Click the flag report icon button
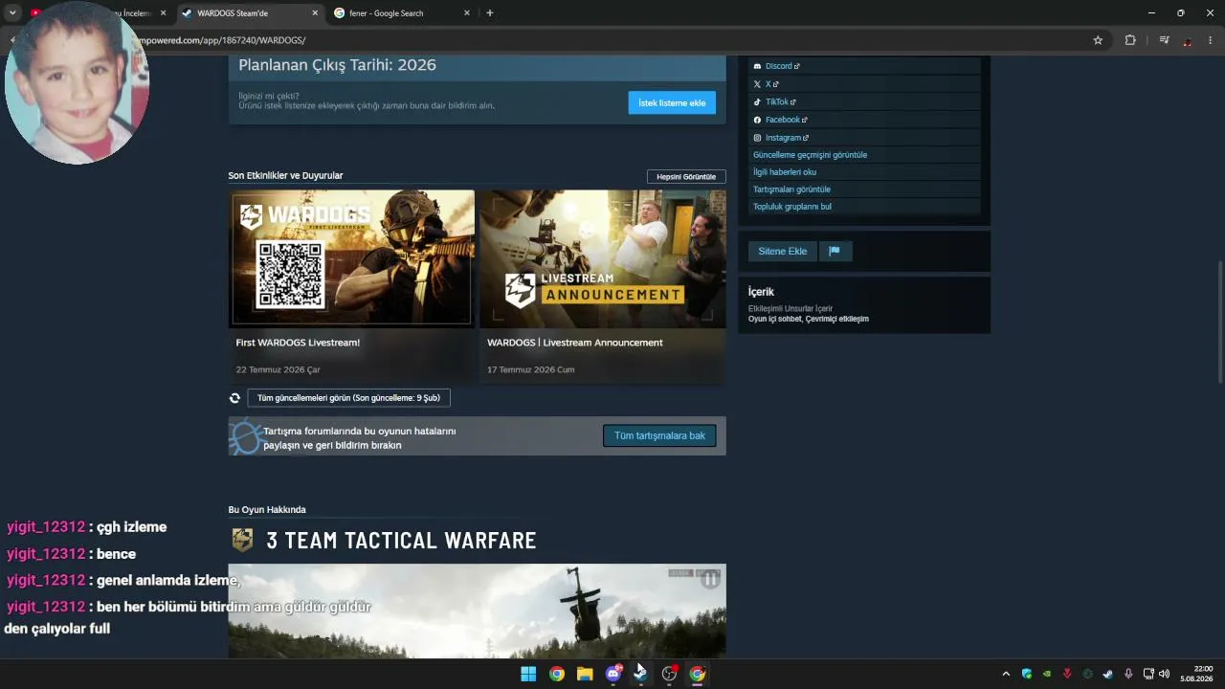Viewport: 1225px width, 689px height. coord(835,251)
